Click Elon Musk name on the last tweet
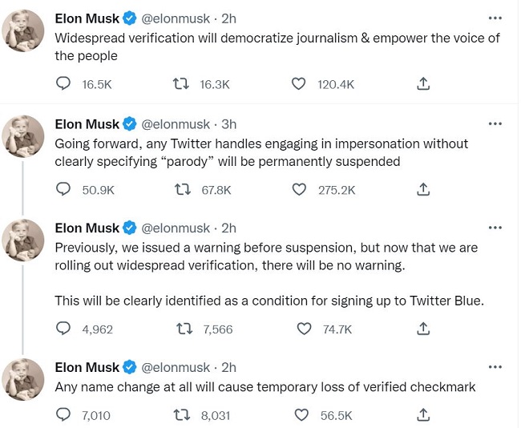 (86, 366)
